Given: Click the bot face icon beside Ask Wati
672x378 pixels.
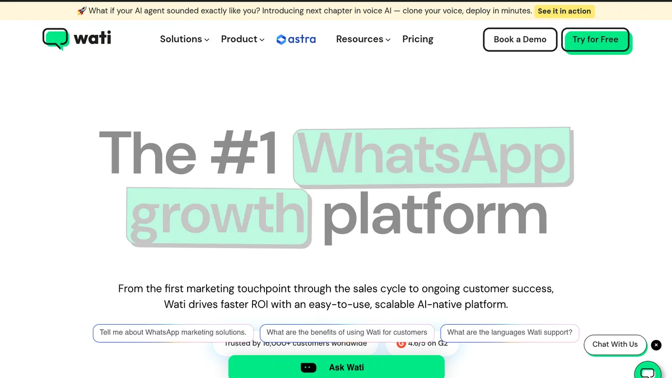Looking at the screenshot, I should (x=309, y=367).
